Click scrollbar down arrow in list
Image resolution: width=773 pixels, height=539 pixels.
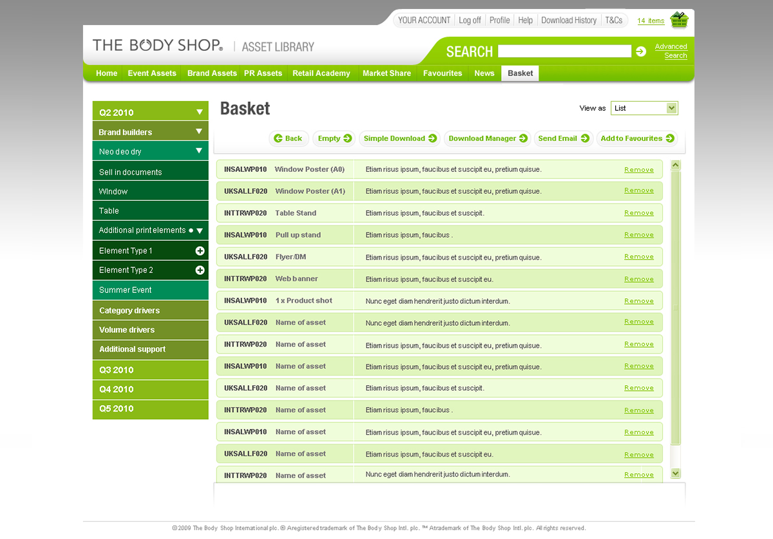[x=675, y=473]
